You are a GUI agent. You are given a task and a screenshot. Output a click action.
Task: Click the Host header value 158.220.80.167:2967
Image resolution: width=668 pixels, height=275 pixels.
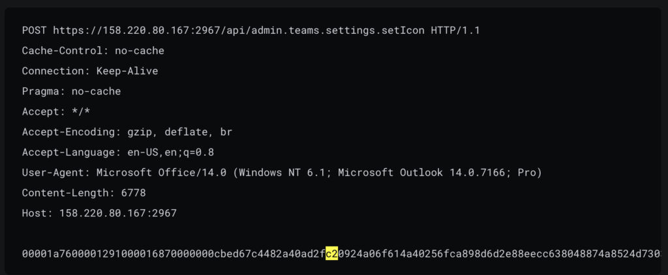[117, 213]
